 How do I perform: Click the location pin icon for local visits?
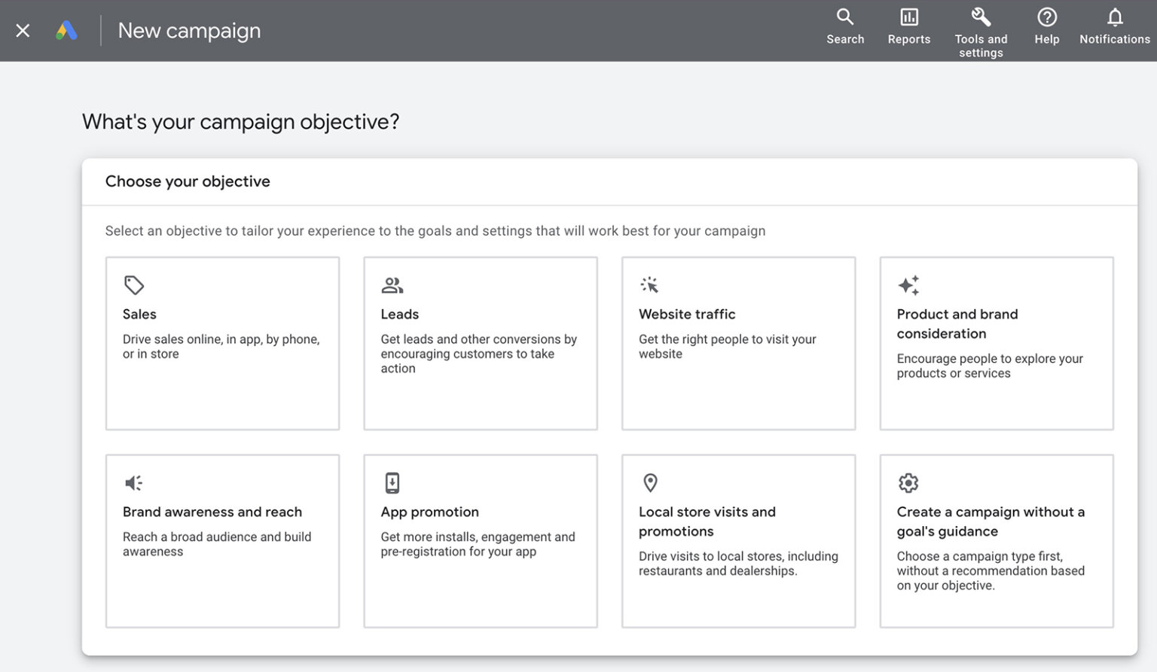point(650,482)
